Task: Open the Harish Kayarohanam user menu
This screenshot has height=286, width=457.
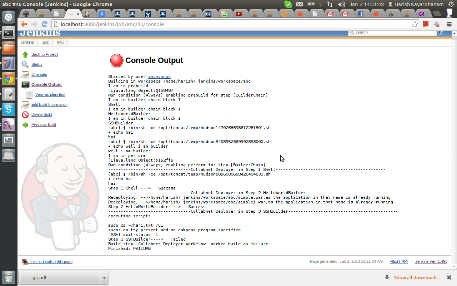Action: pos(415,4)
